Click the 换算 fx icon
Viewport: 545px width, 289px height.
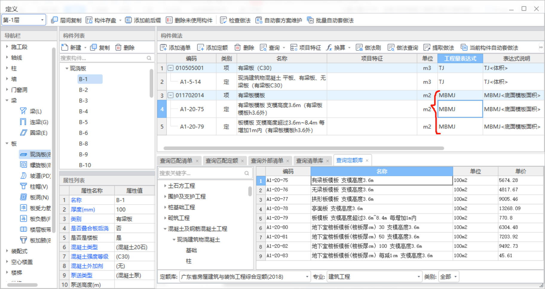pyautogui.click(x=329, y=47)
